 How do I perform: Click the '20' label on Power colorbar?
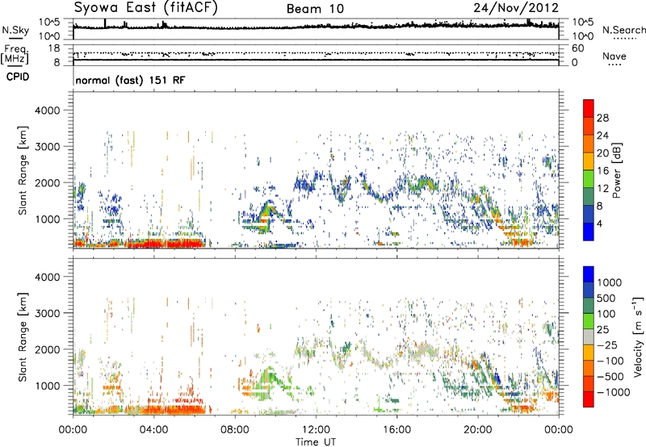click(602, 153)
